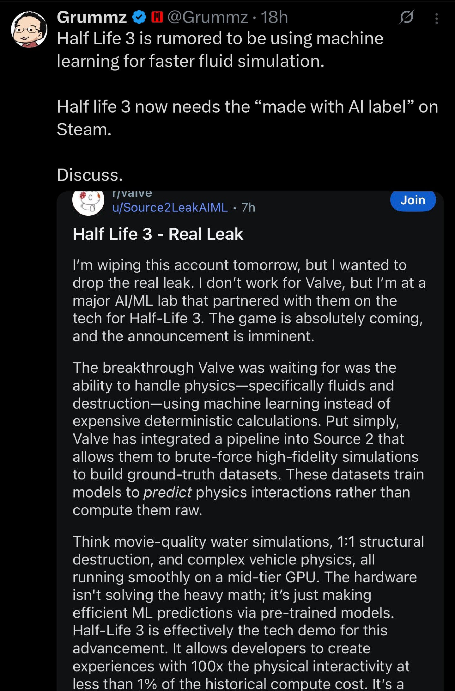Viewport: 455px width, 691px height.
Task: Open the "Half Life 3 - Real Leak" title
Action: click(x=158, y=234)
